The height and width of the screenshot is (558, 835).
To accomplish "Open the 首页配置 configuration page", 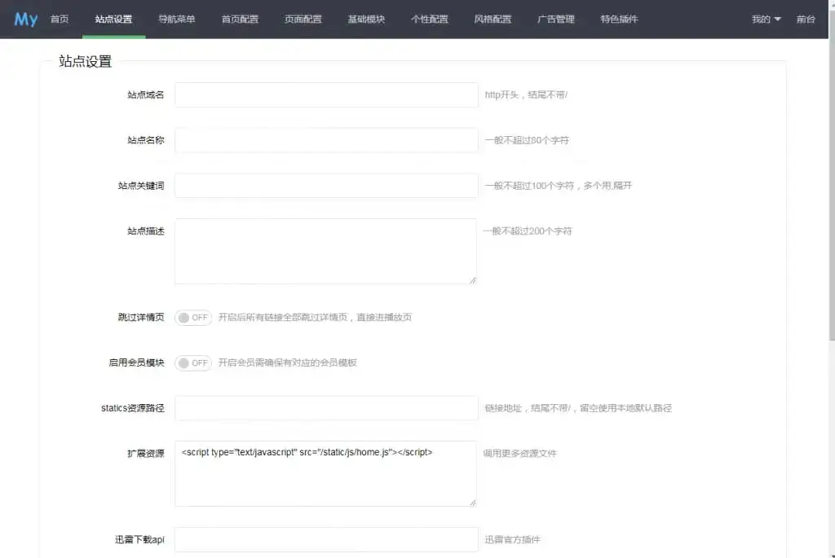I will point(240,19).
